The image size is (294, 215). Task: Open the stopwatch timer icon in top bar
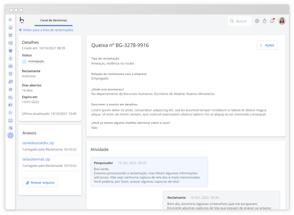click(264, 21)
